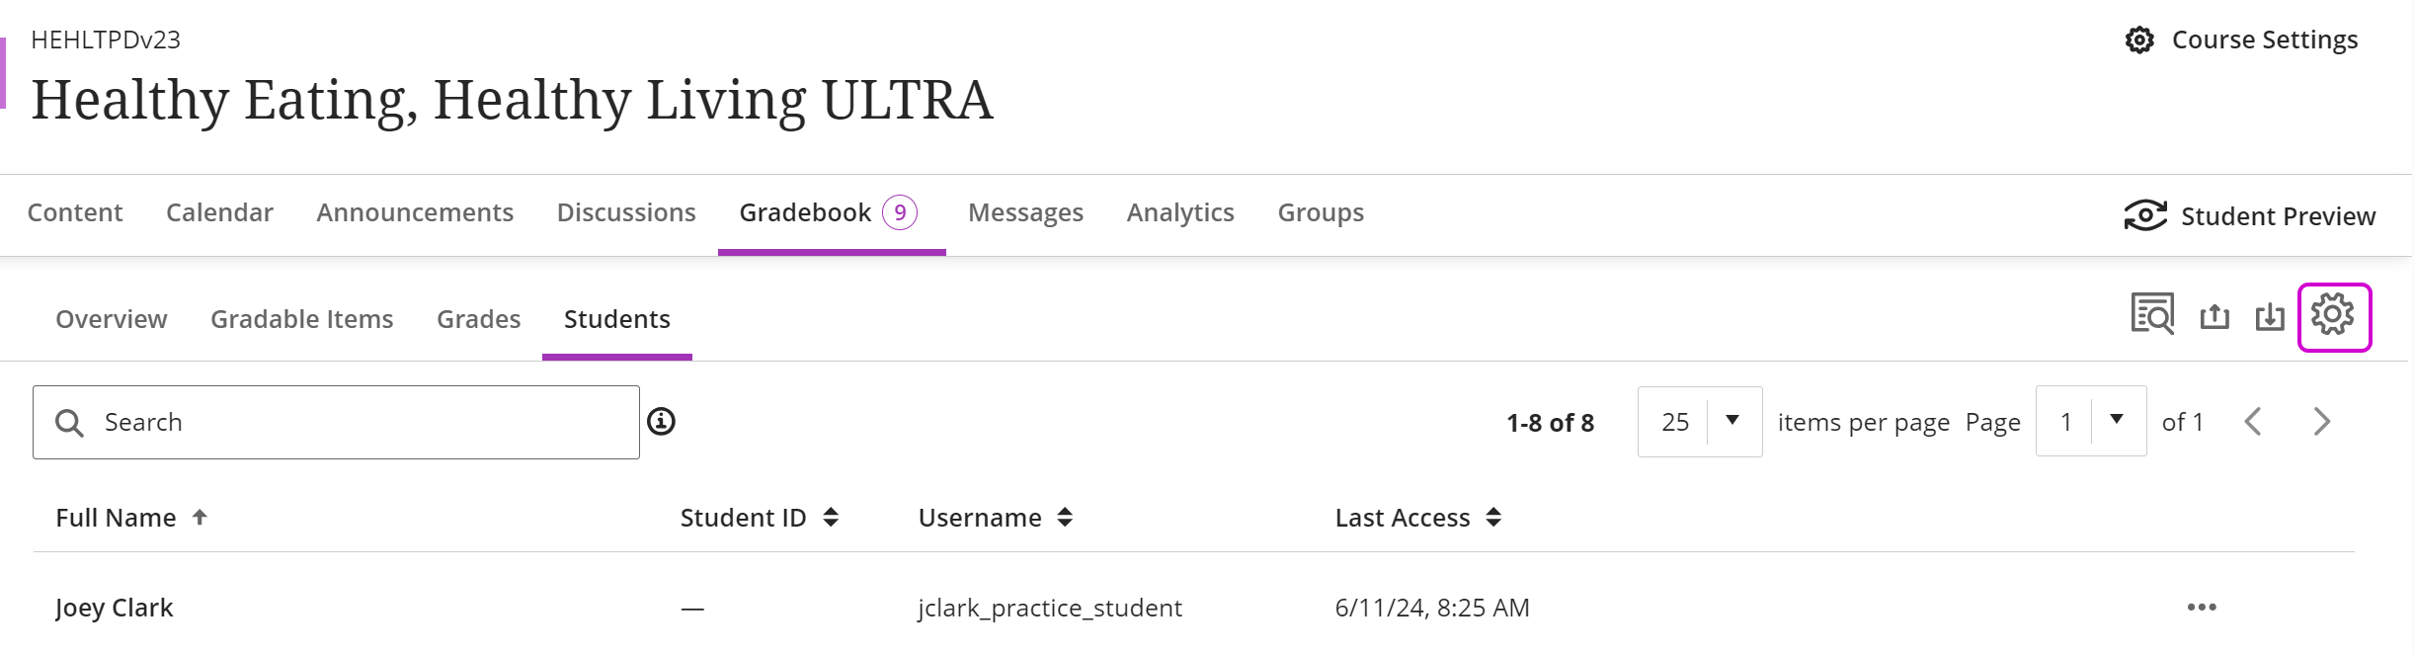Viewport: 2415px width, 655px height.
Task: Open Joey Clark student record
Action: pyautogui.click(x=115, y=608)
